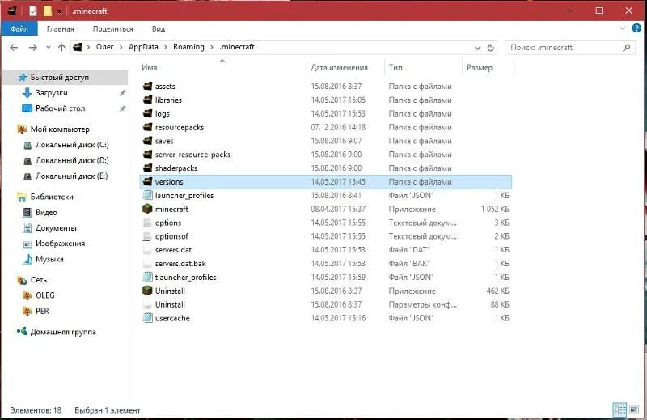Open Загрузки in the sidebar

click(51, 93)
